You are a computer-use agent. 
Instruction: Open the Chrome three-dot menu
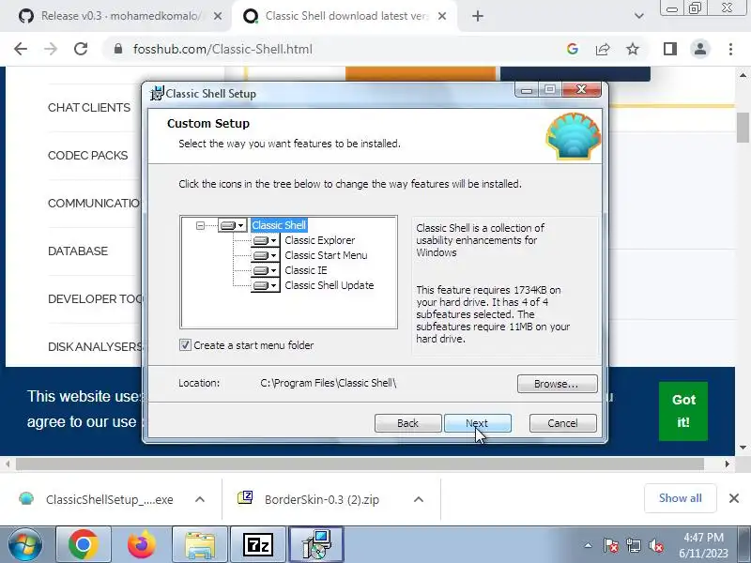(730, 49)
